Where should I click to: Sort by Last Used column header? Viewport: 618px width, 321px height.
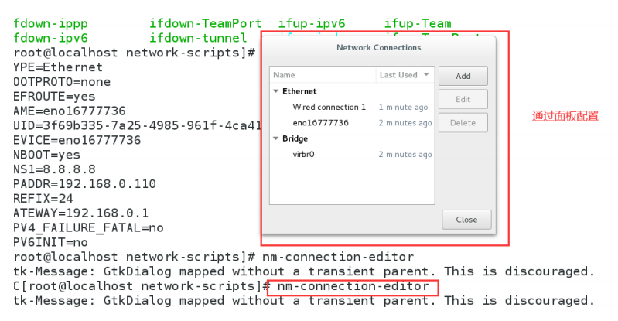(398, 75)
